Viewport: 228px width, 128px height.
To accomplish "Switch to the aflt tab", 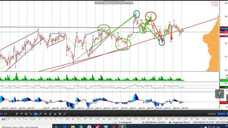I will coord(192,119).
